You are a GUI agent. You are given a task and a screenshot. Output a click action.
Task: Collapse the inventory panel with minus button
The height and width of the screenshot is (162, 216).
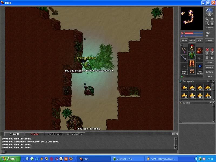[182, 45]
